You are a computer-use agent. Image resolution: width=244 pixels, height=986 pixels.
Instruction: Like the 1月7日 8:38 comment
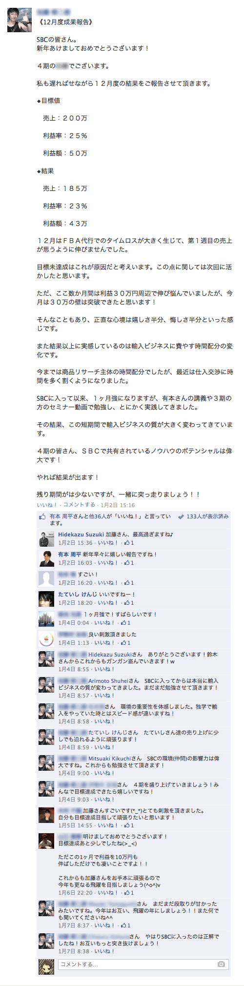point(104,951)
